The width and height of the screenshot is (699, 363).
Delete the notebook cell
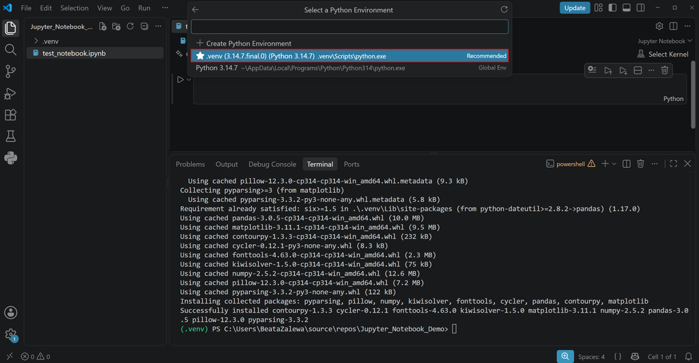click(x=665, y=70)
